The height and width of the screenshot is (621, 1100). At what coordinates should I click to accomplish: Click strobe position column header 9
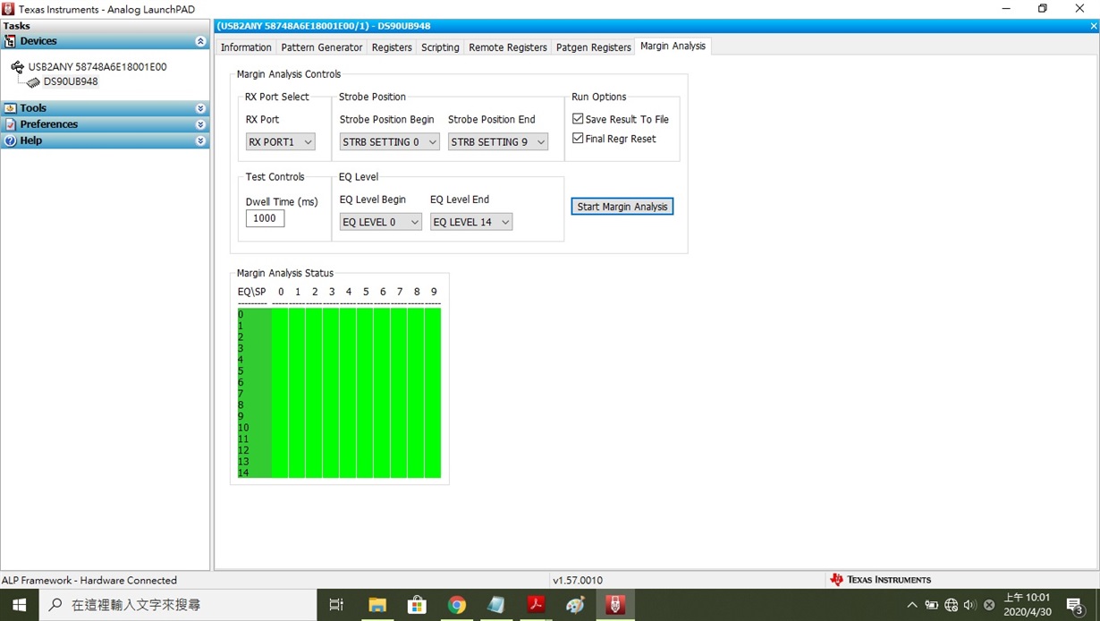pos(434,292)
